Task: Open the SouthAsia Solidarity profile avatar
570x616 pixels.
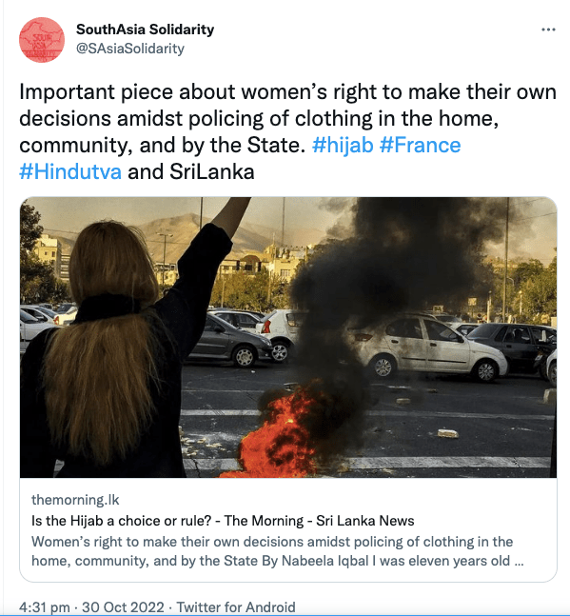Action: 42,40
